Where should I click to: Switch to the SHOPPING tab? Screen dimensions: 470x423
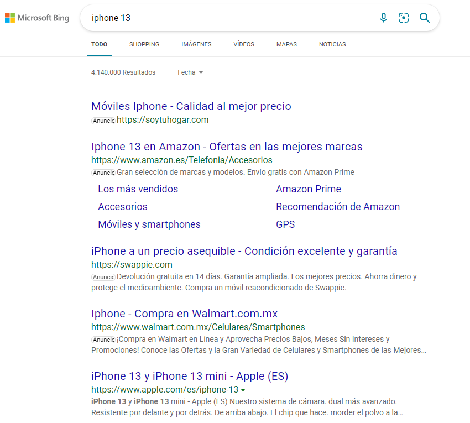pos(144,44)
